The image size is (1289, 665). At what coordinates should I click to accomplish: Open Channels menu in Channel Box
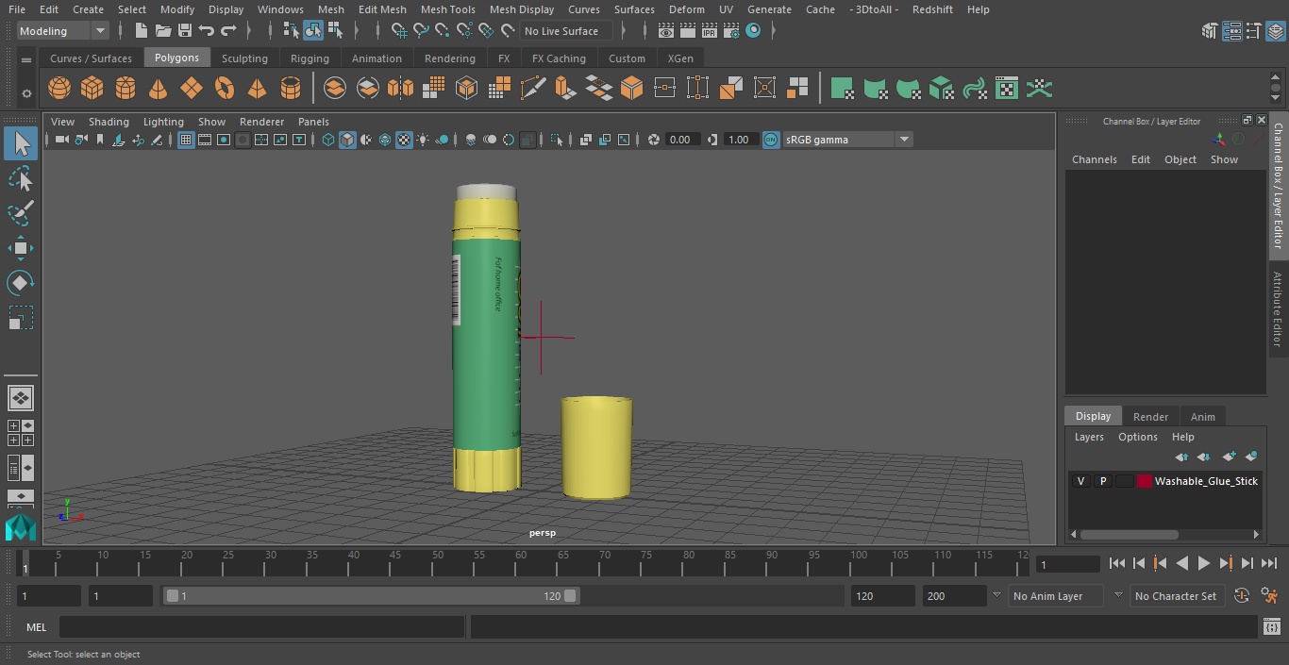[x=1094, y=159]
